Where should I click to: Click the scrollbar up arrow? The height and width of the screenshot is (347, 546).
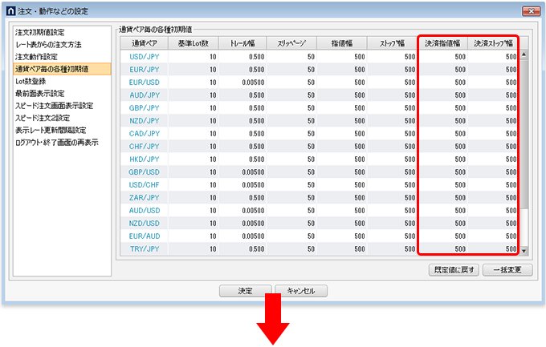524,55
